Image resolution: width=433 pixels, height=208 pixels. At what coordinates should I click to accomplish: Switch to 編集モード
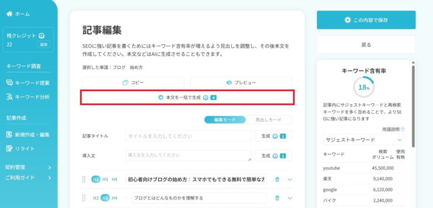225,120
